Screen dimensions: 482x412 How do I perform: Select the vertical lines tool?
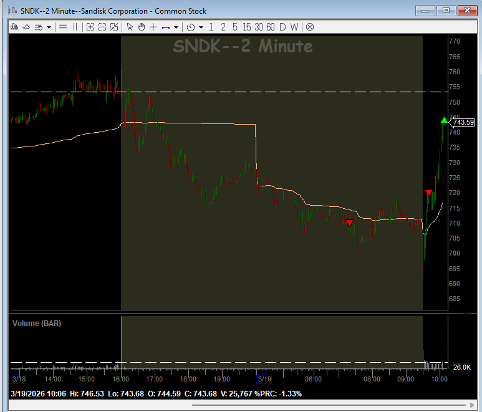75,27
